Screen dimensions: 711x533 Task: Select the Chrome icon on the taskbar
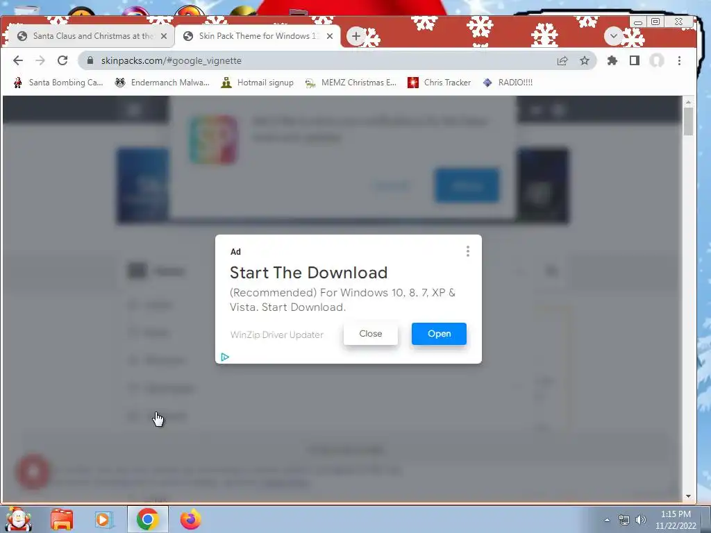pos(147,519)
